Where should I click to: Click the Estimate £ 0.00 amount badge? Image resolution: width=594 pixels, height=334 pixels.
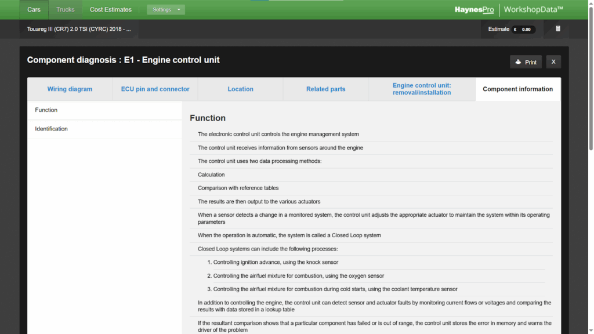[x=523, y=29]
